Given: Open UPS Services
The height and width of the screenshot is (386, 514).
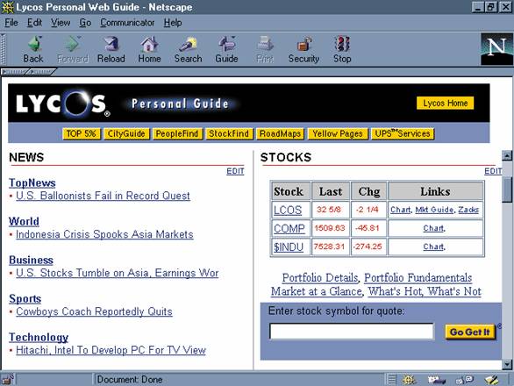Looking at the screenshot, I should coord(403,134).
